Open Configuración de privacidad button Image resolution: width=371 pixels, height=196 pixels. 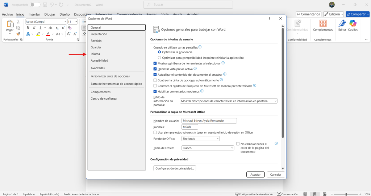(175, 168)
